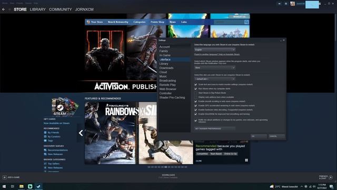Image resolution: width=337 pixels, height=190 pixels.
Task: Click the store search magnifier icon
Action: [x=246, y=22]
